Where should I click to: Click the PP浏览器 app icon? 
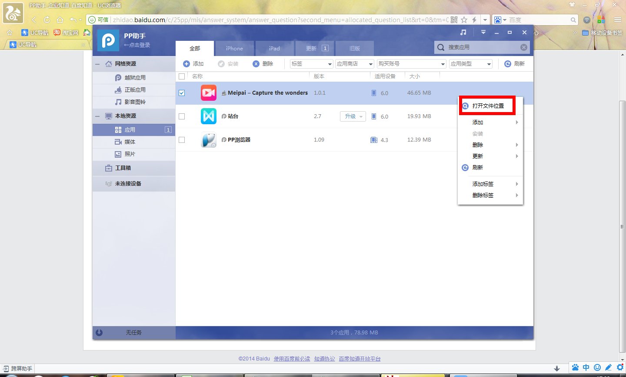click(209, 140)
